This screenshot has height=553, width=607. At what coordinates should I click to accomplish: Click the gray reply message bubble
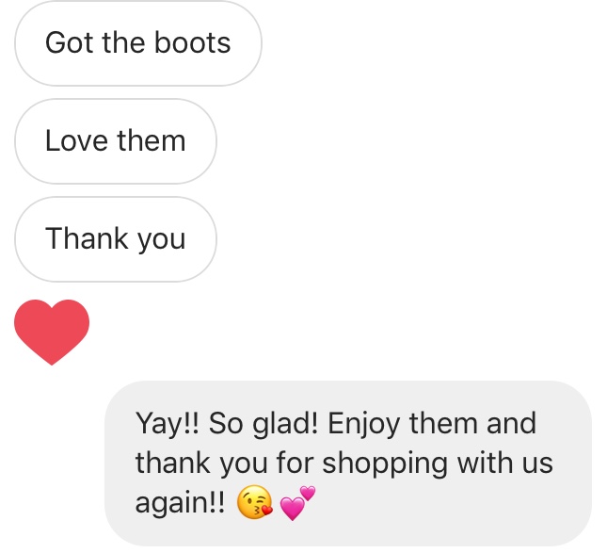(348, 464)
